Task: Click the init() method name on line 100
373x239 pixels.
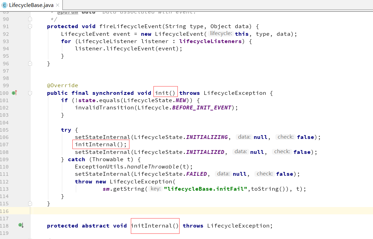Action: click(x=165, y=93)
